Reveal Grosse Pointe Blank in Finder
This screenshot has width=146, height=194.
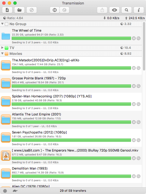(139, 86)
